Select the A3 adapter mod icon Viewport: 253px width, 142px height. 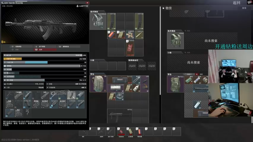pyautogui.click(x=71, y=104)
